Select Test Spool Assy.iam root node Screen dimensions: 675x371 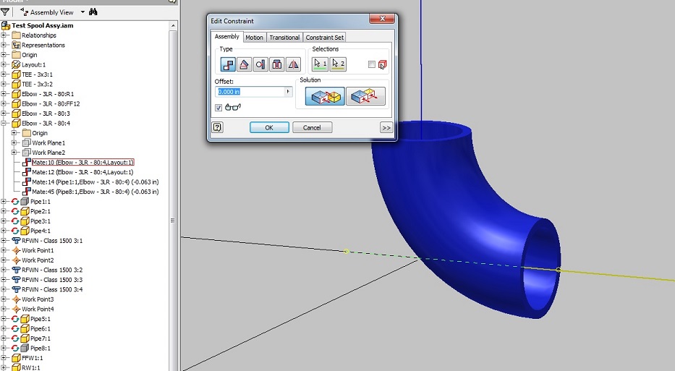tap(42, 25)
